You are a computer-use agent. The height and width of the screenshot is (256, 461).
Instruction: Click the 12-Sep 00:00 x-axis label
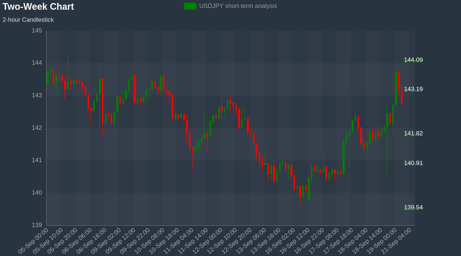[x=207, y=241]
